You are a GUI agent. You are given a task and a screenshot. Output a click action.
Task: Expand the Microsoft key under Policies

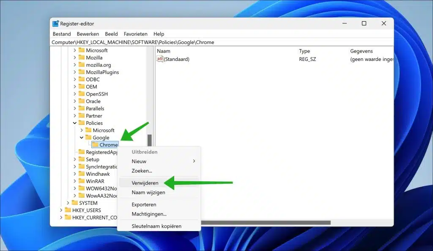[x=82, y=130]
